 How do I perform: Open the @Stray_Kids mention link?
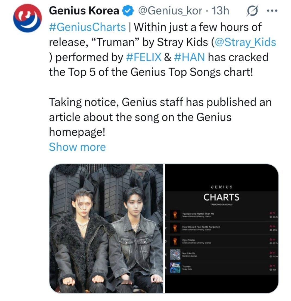[245, 42]
